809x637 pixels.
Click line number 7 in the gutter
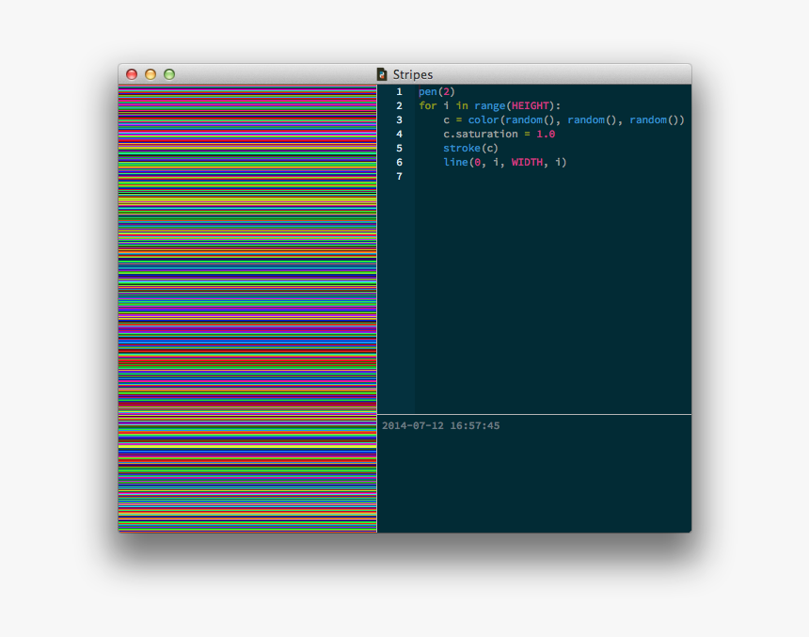pos(400,177)
